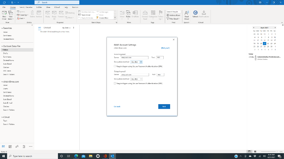Screen dimensions: 284x159
Task: Click the incoming mail server field
Action: [134, 57]
